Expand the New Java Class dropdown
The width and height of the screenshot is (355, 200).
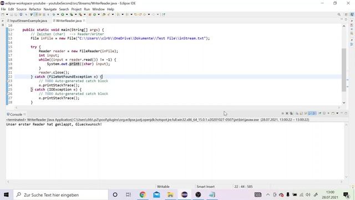pyautogui.click(x=99, y=14)
